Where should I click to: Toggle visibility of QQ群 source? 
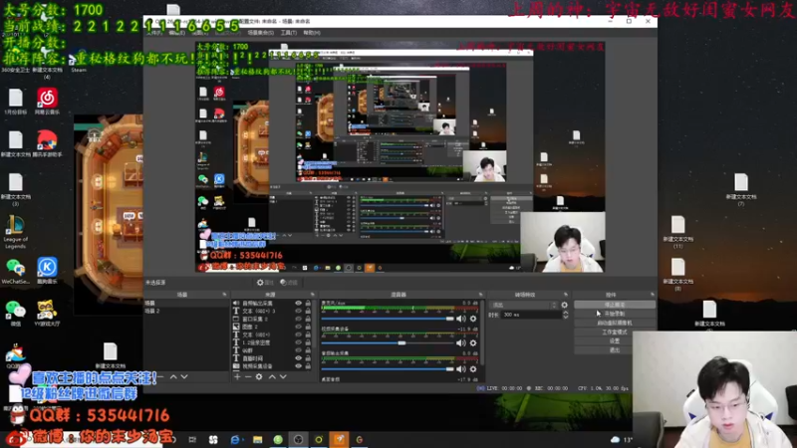tap(298, 350)
